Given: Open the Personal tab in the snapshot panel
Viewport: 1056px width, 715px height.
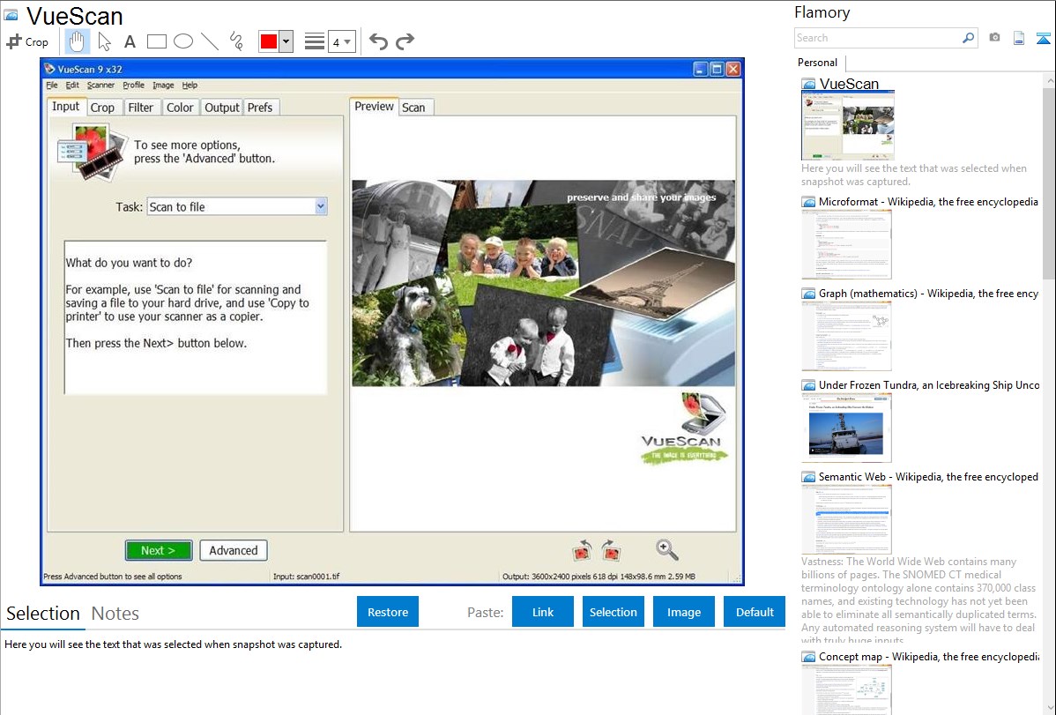Looking at the screenshot, I should 818,63.
